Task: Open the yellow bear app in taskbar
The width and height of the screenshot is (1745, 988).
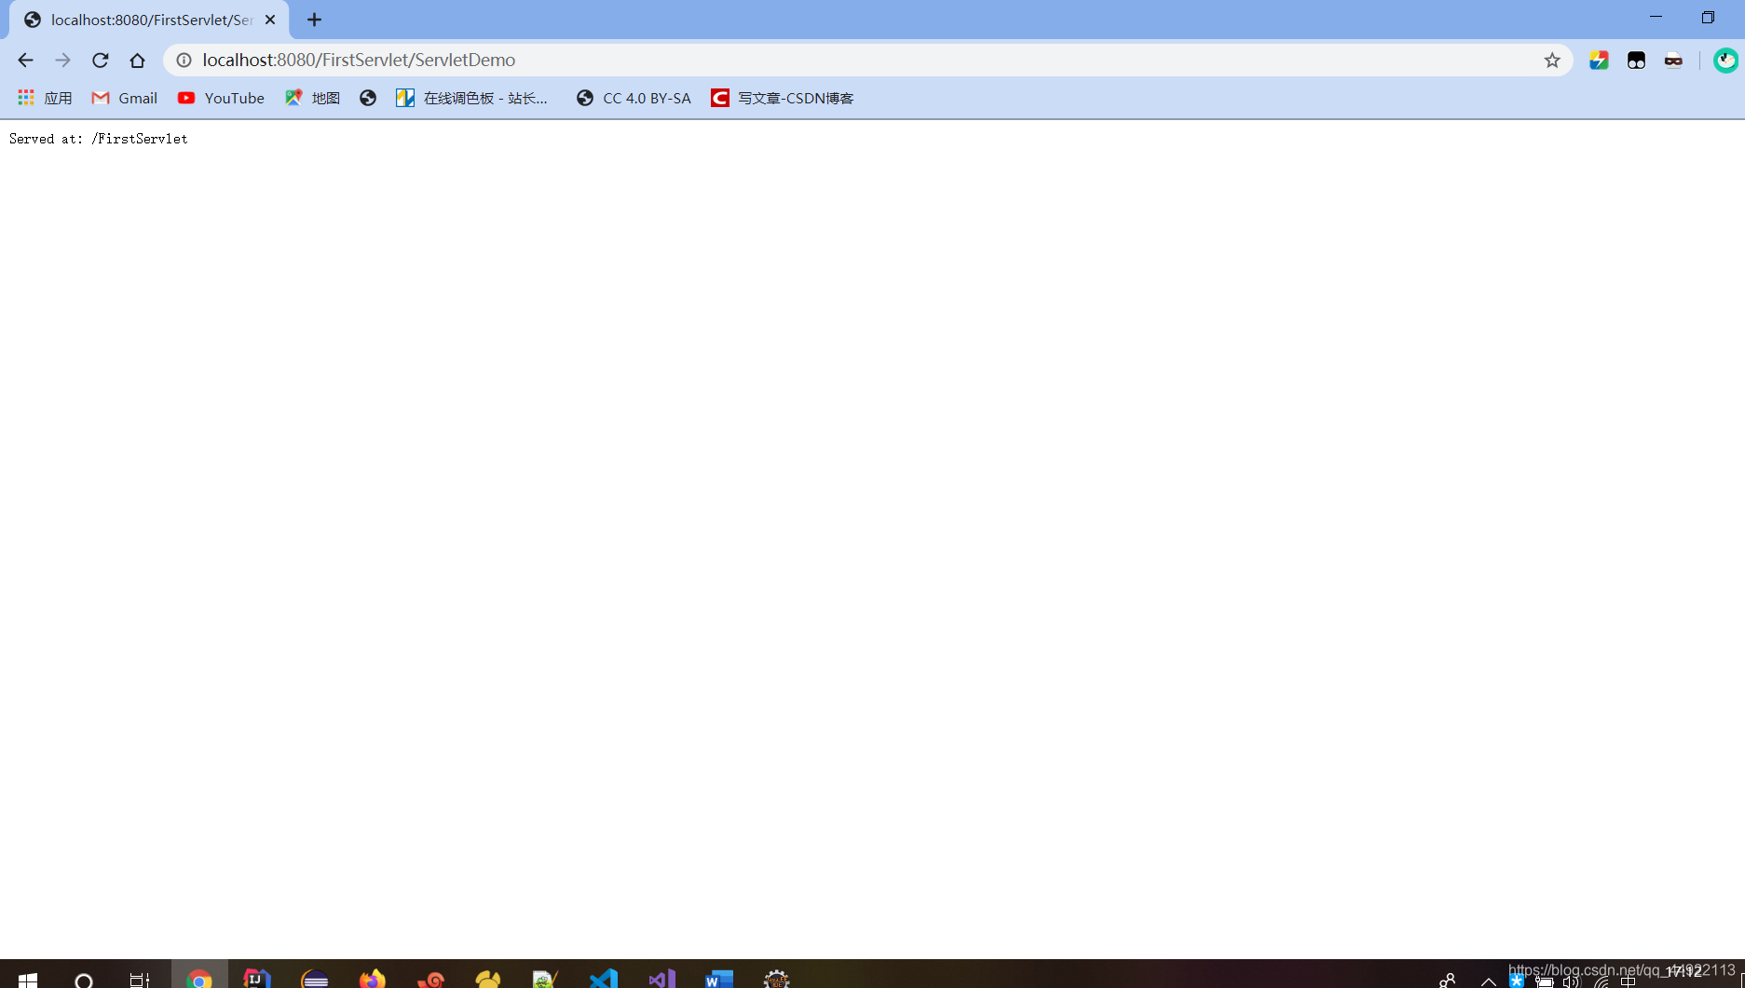Action: click(x=488, y=979)
